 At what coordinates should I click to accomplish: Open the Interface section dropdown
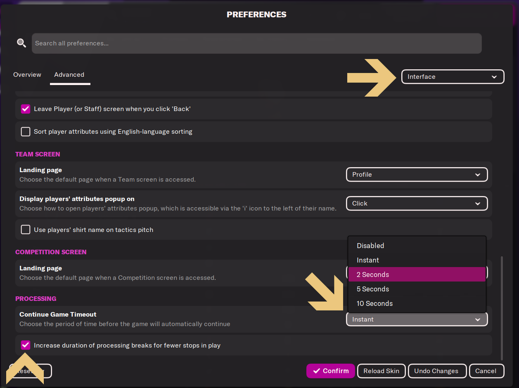point(453,77)
